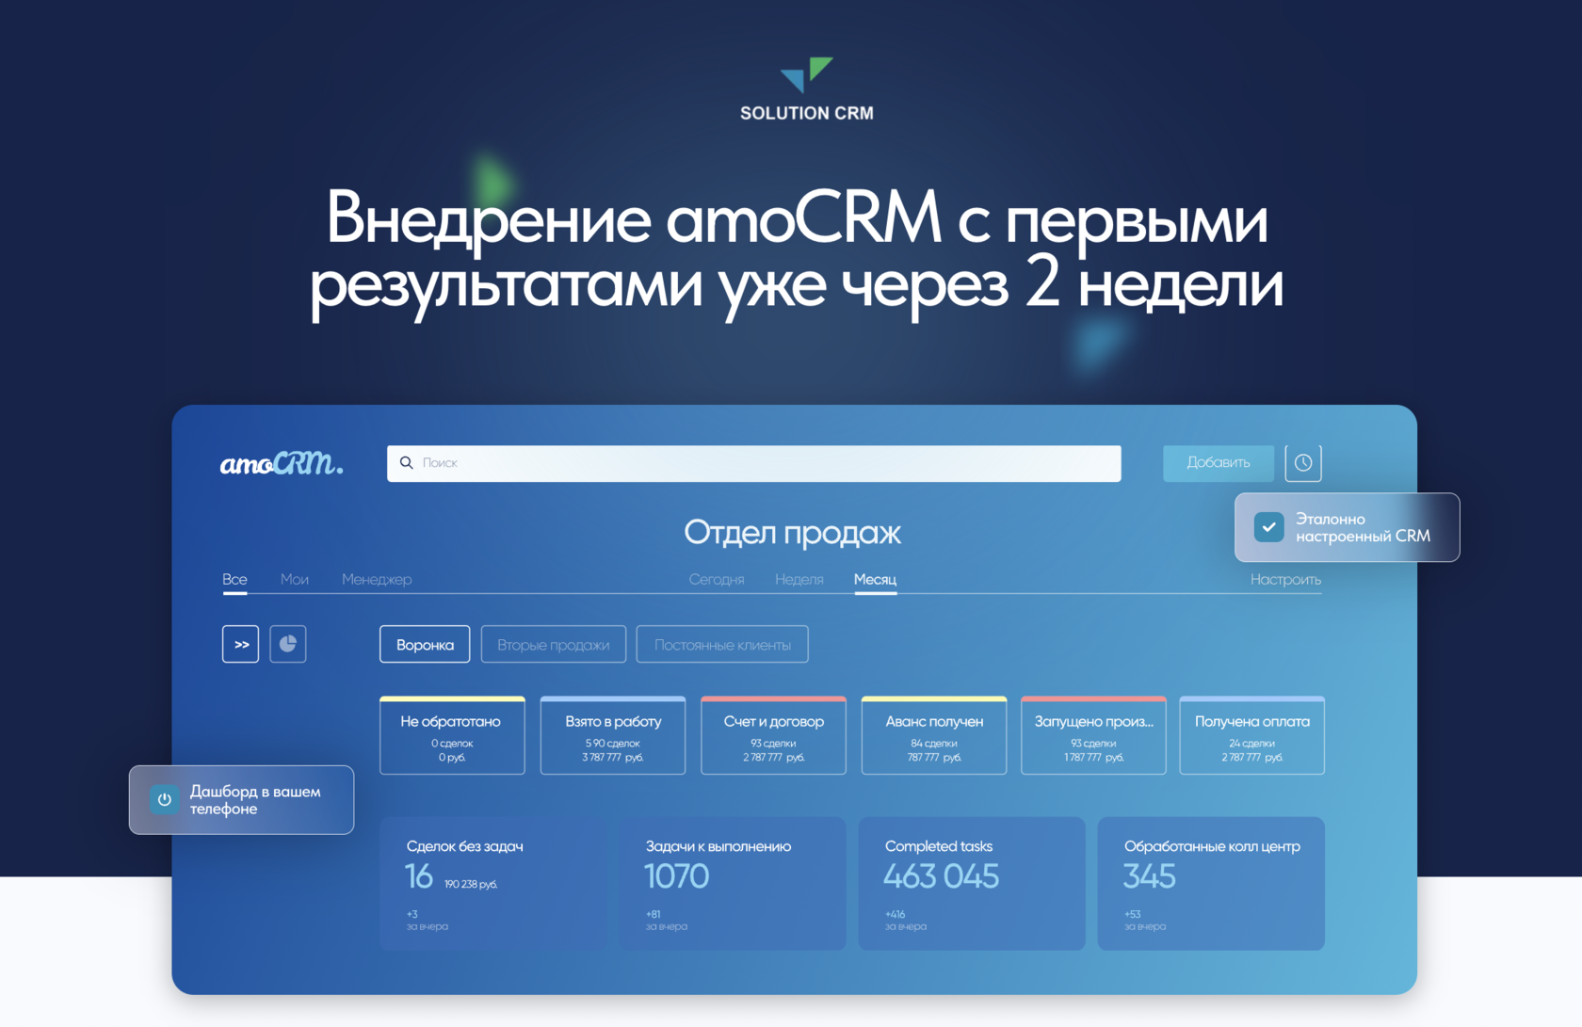Open the clock history icon
The width and height of the screenshot is (1582, 1027).
tap(1303, 463)
